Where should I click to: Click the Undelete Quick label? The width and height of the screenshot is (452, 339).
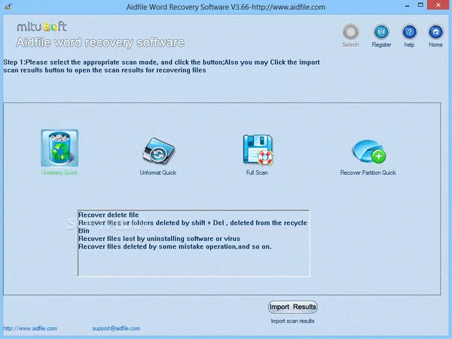[60, 173]
